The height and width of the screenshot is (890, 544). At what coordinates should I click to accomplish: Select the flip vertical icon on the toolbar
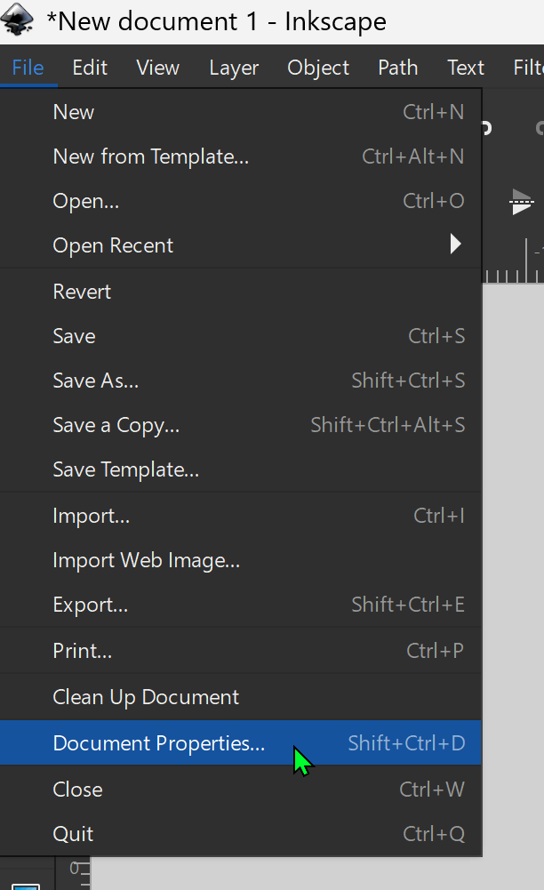click(x=523, y=203)
